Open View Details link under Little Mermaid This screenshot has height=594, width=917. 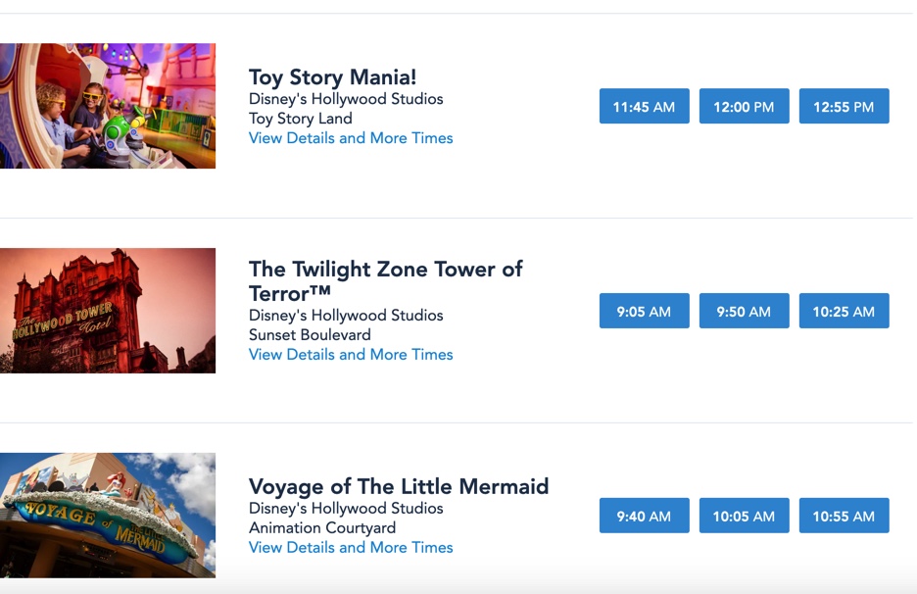click(x=351, y=548)
